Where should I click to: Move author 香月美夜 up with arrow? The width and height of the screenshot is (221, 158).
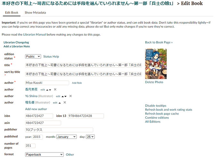(47, 90)
